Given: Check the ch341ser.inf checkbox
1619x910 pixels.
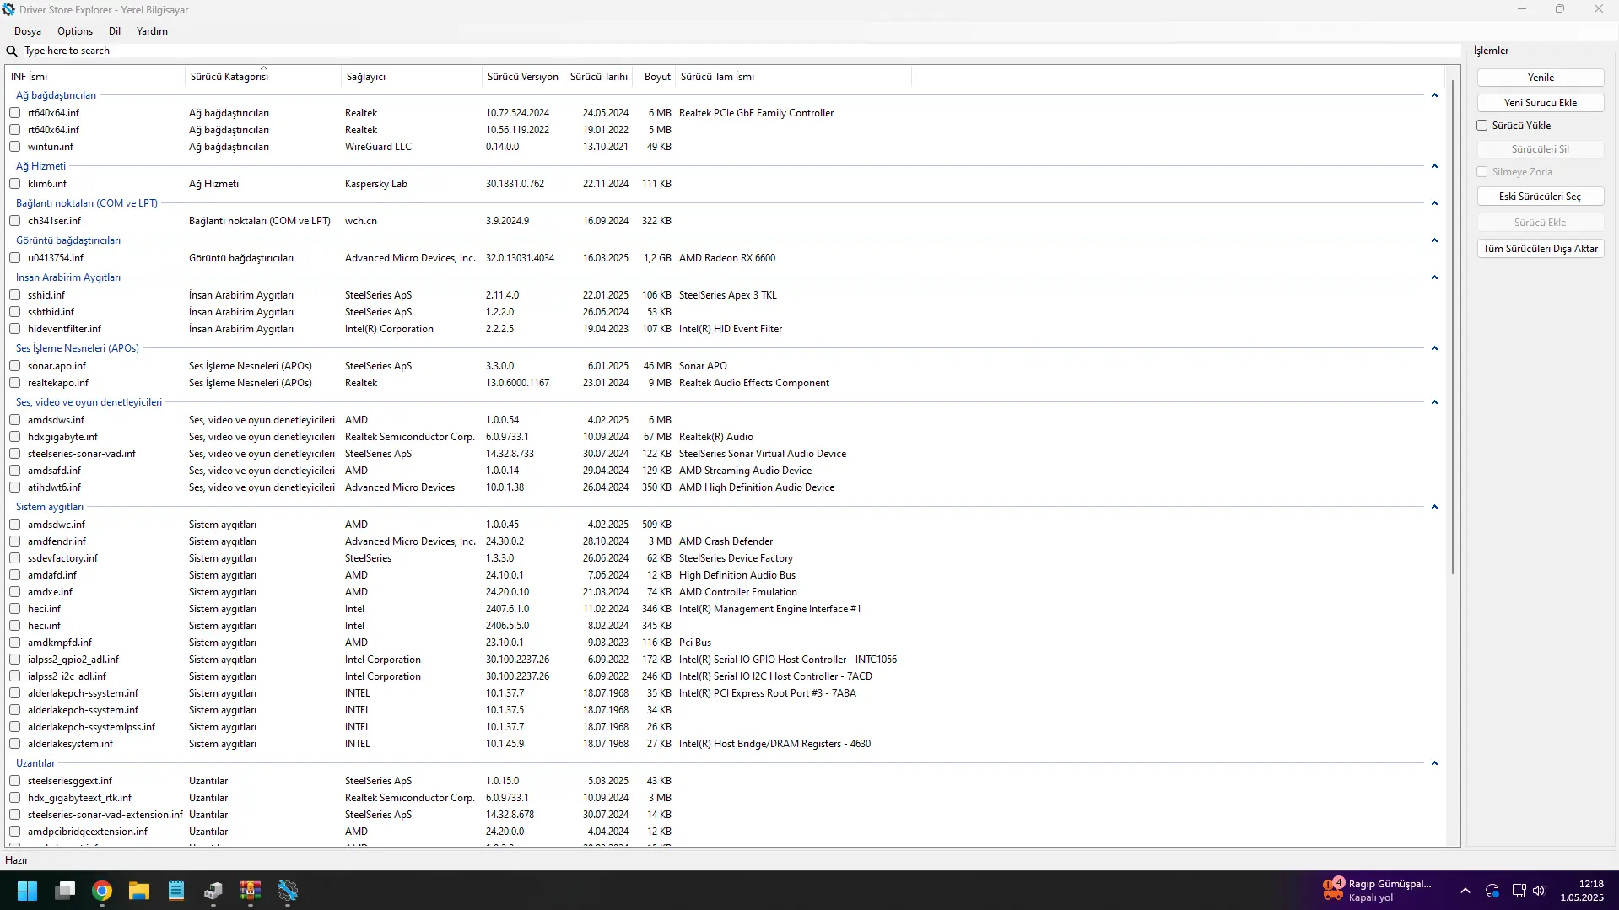Looking at the screenshot, I should (x=14, y=221).
